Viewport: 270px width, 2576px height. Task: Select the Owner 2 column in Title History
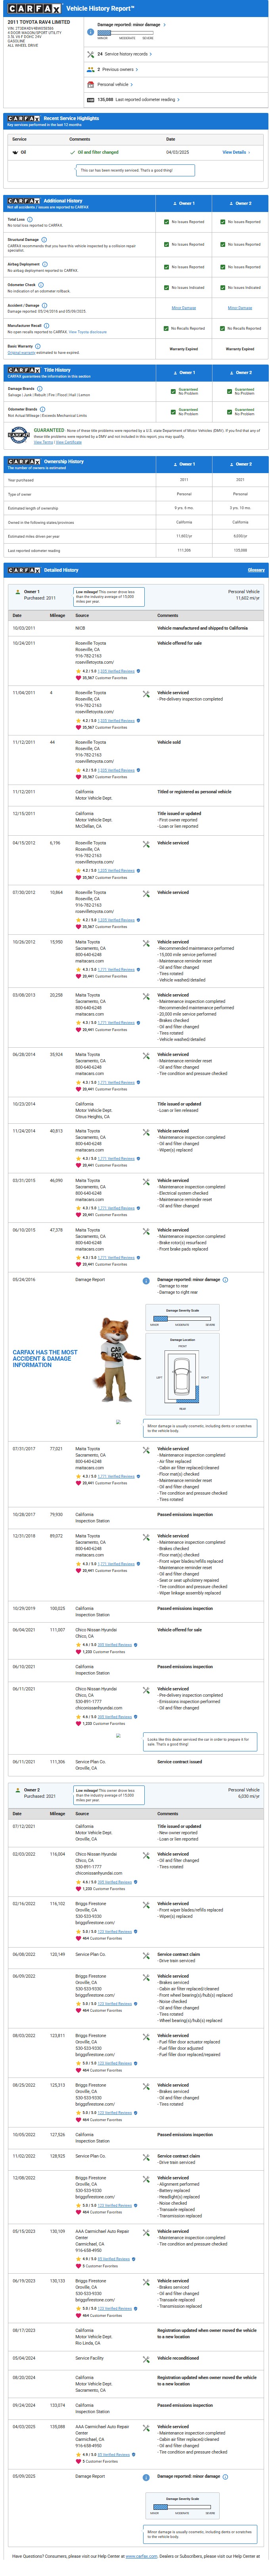240,372
